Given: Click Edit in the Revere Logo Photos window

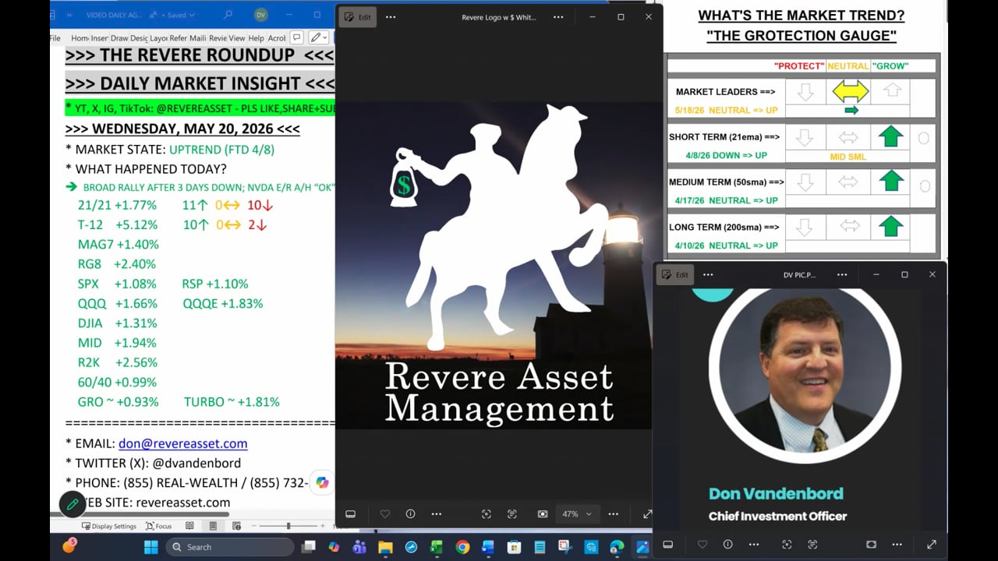Looking at the screenshot, I should (x=357, y=16).
